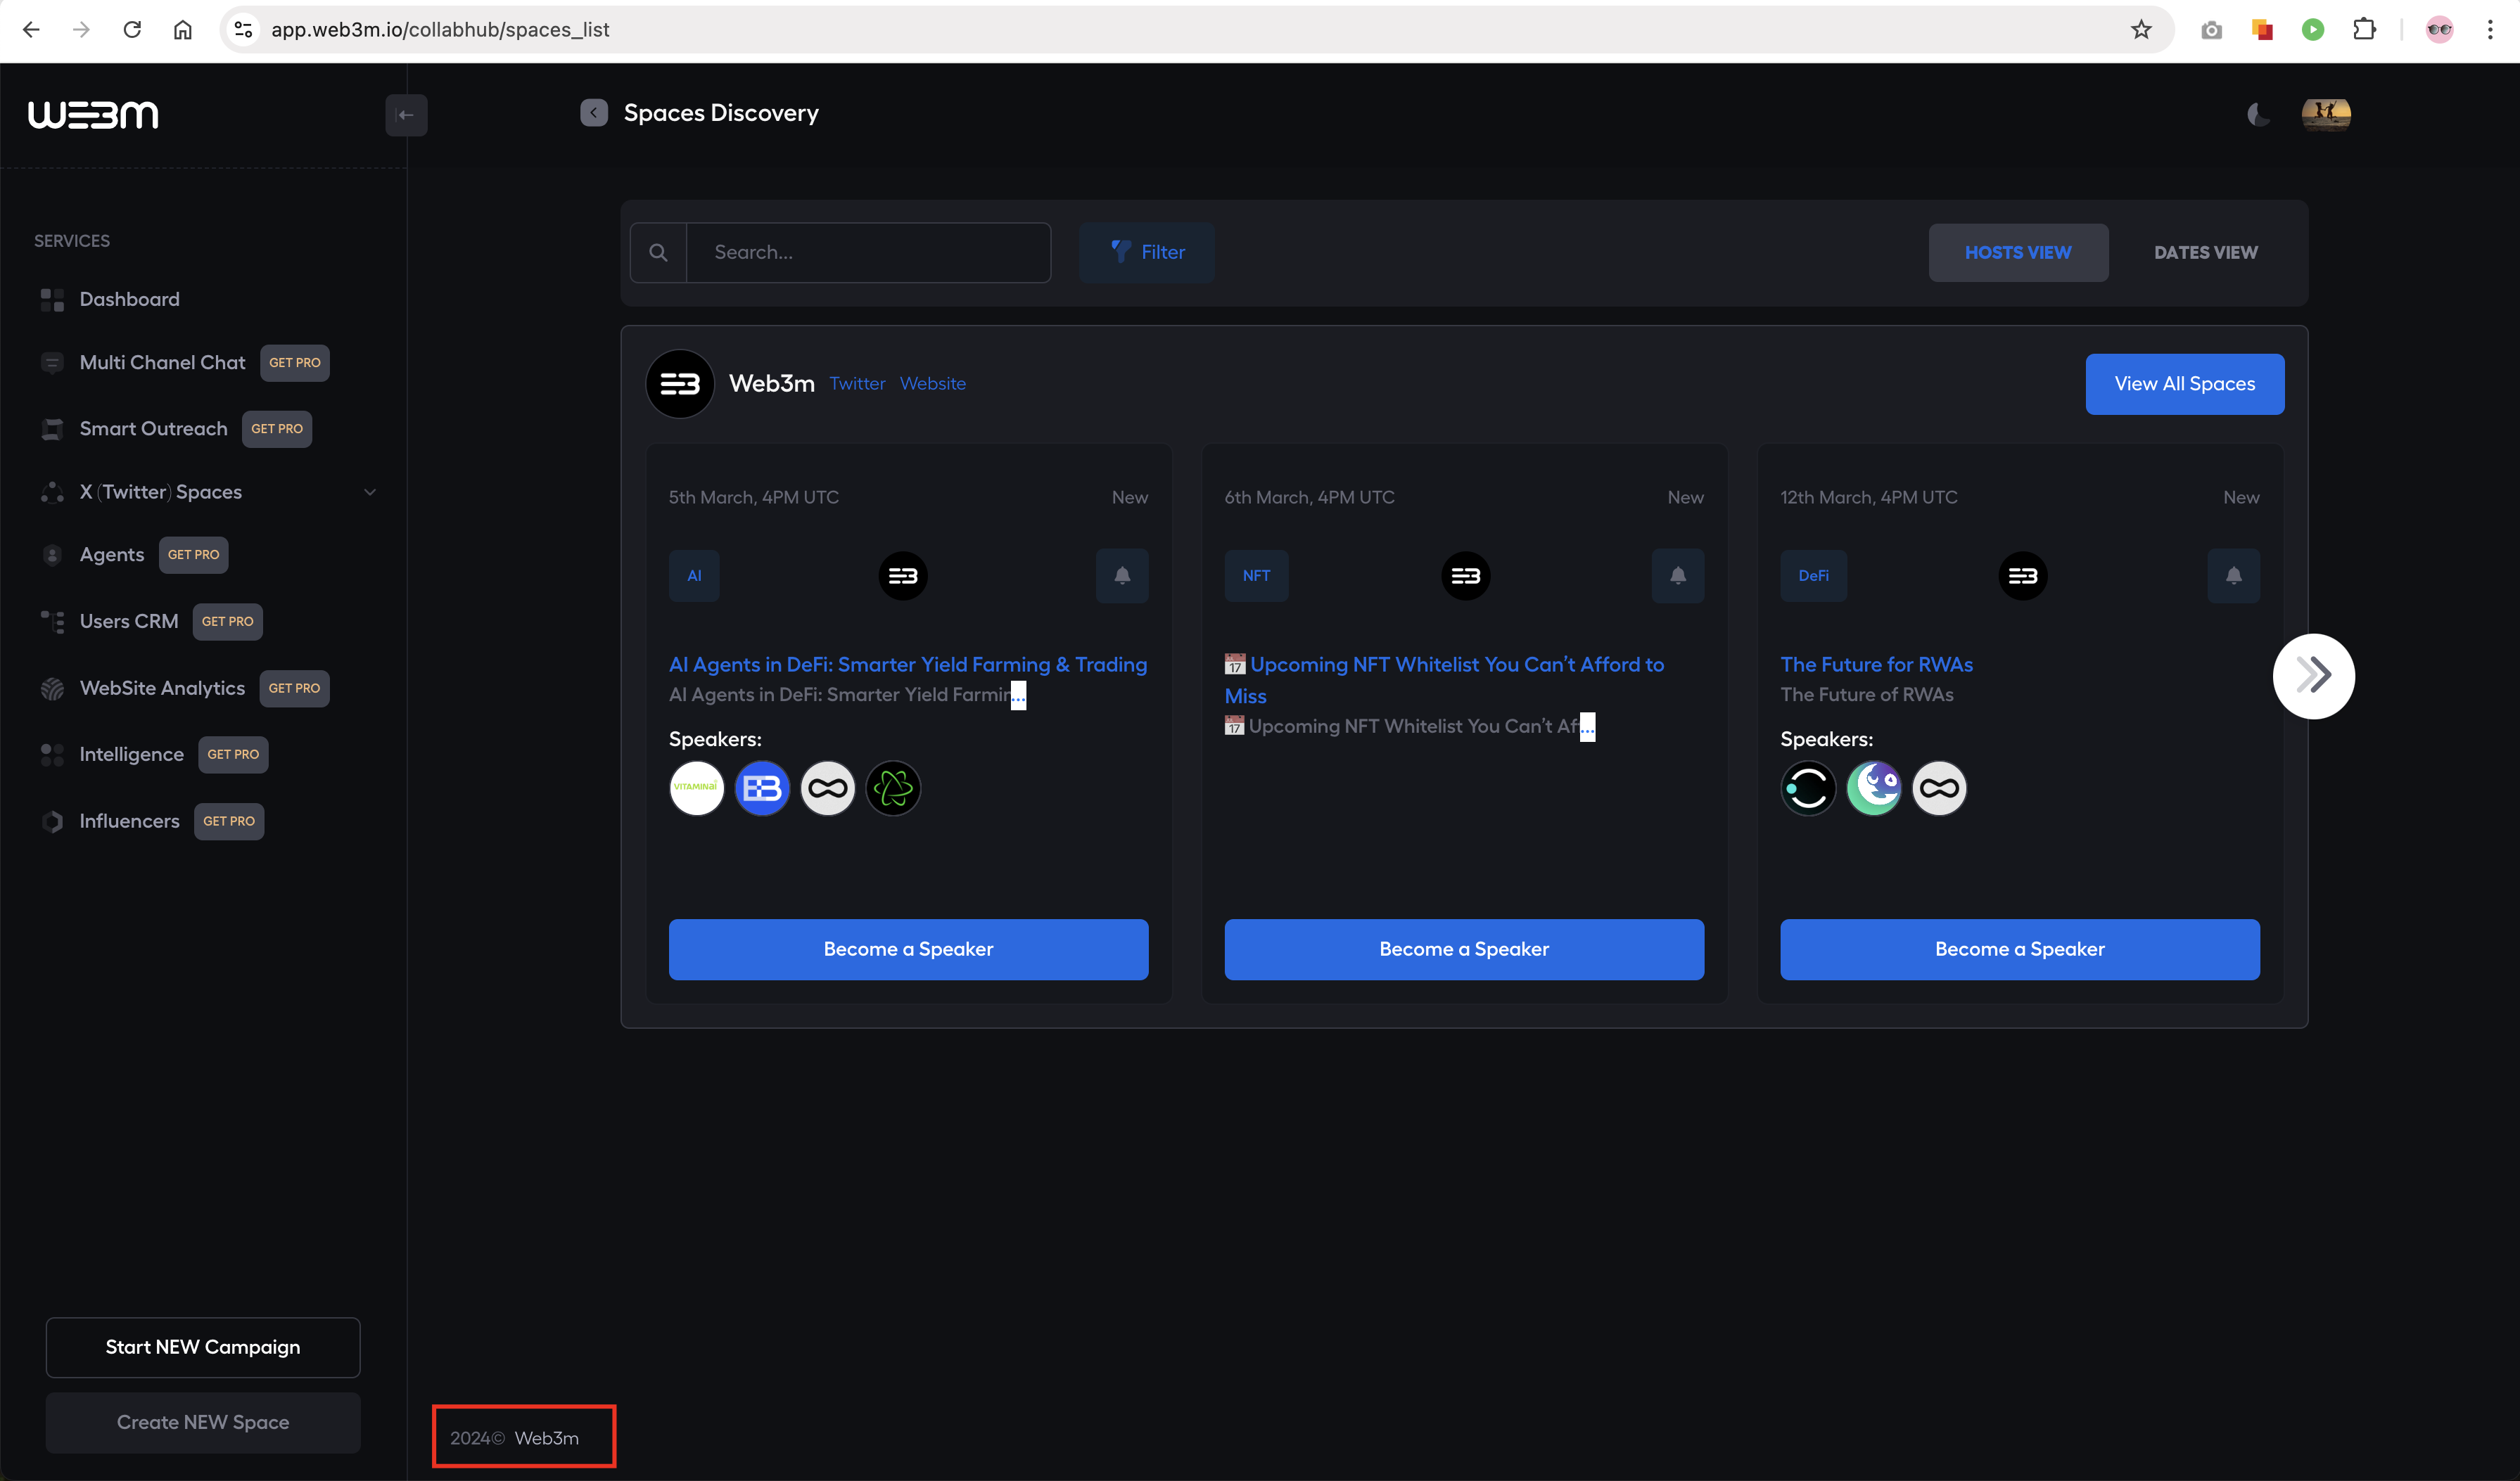
Task: Open Dashboard from the sidebar
Action: [129, 299]
